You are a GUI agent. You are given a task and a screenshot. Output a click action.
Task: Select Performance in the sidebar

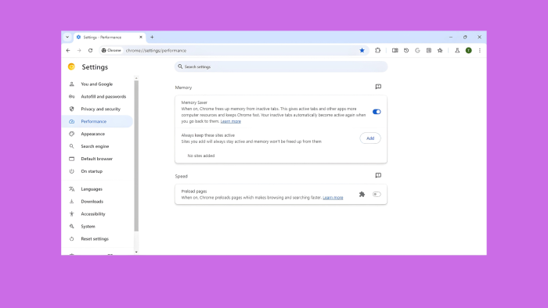(97, 121)
